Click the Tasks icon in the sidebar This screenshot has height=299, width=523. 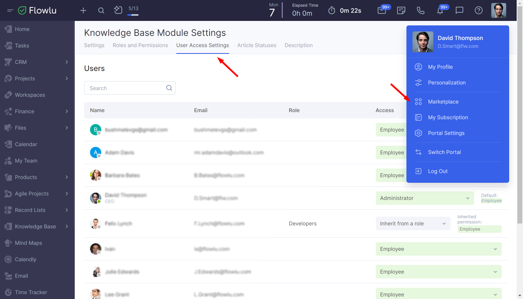[8, 46]
